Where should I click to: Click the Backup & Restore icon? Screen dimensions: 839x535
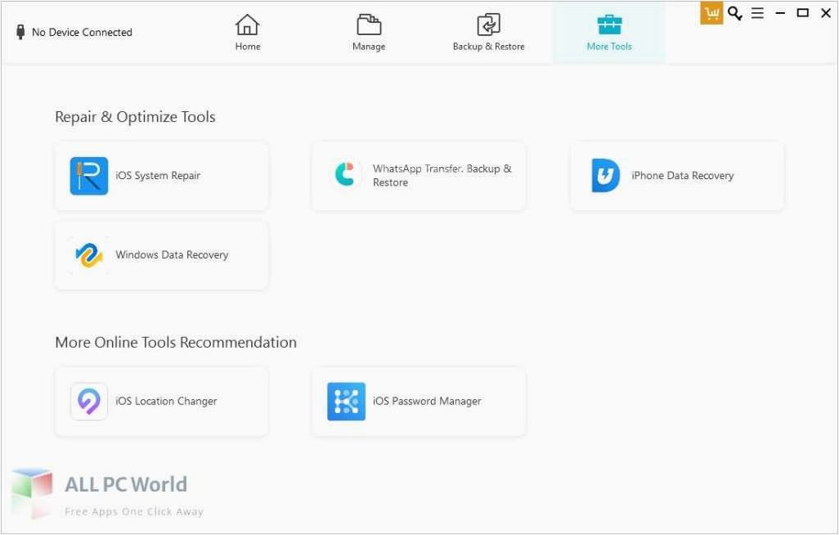click(488, 25)
